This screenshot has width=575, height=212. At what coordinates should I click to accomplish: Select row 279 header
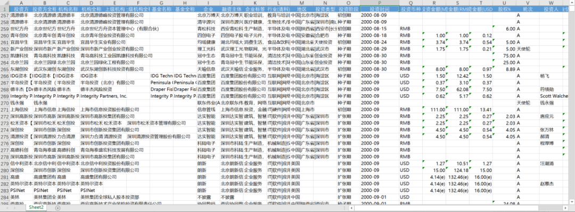4,163
